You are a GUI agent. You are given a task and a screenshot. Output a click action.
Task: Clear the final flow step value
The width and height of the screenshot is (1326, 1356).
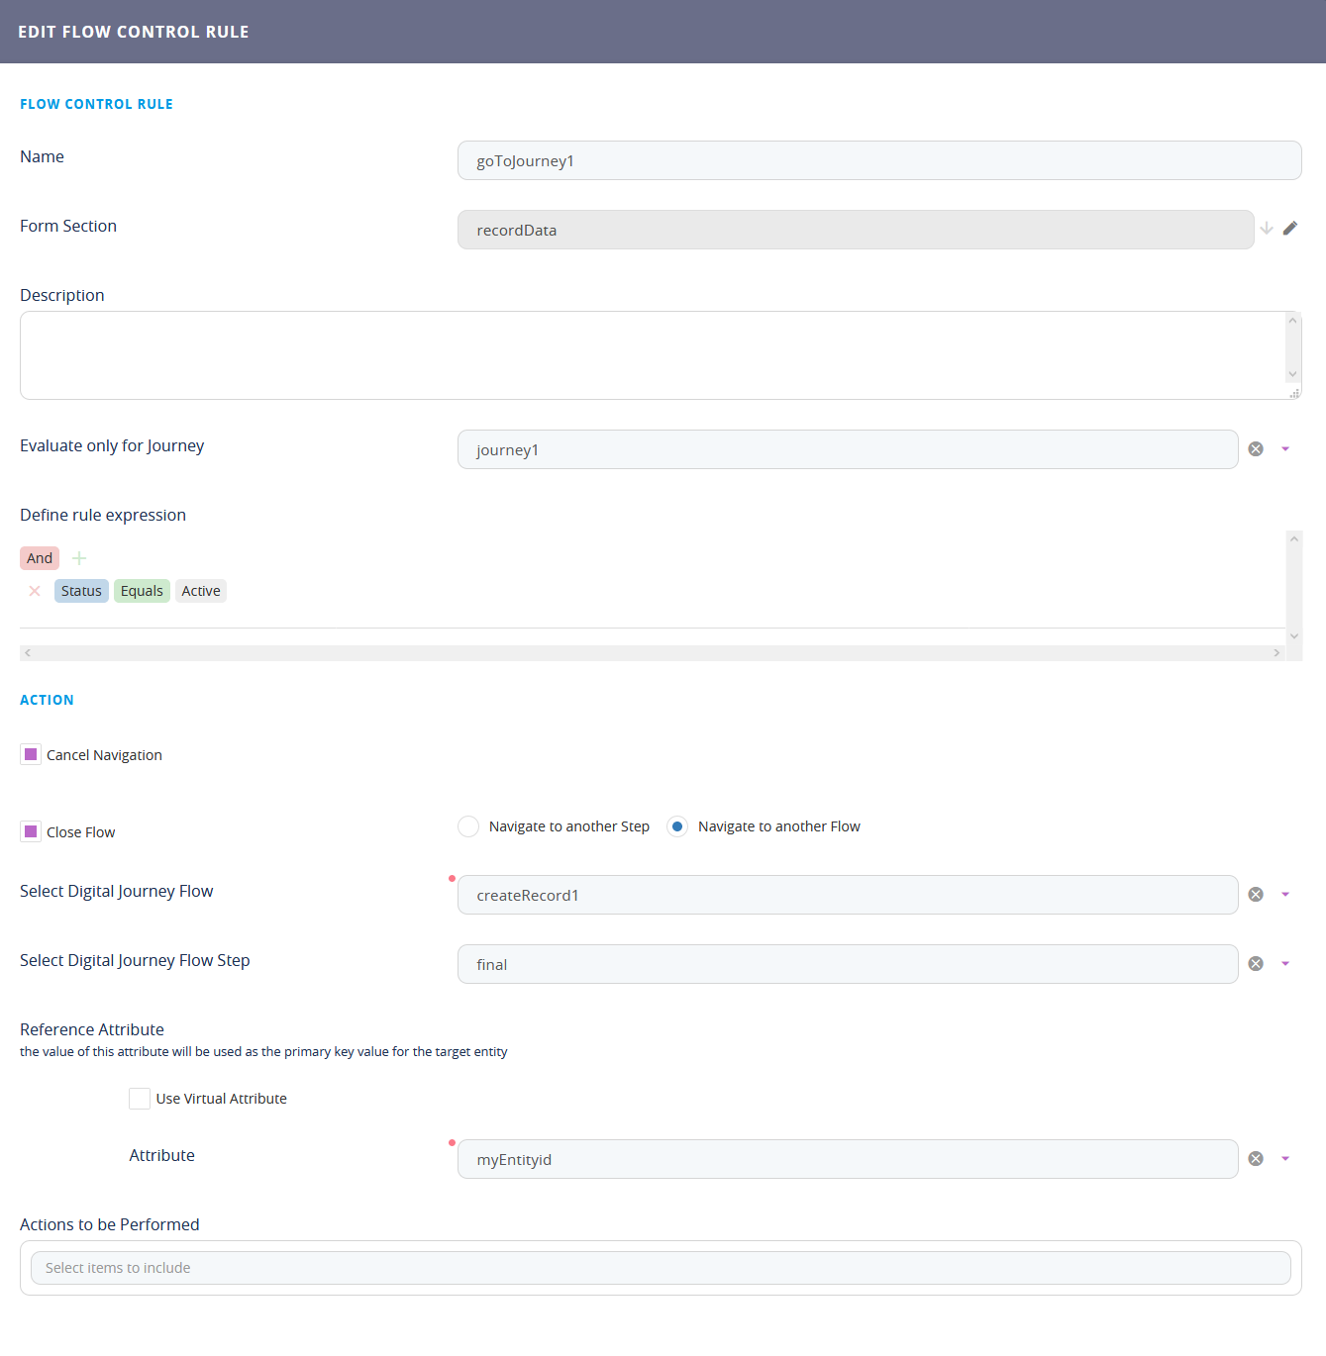tap(1255, 964)
